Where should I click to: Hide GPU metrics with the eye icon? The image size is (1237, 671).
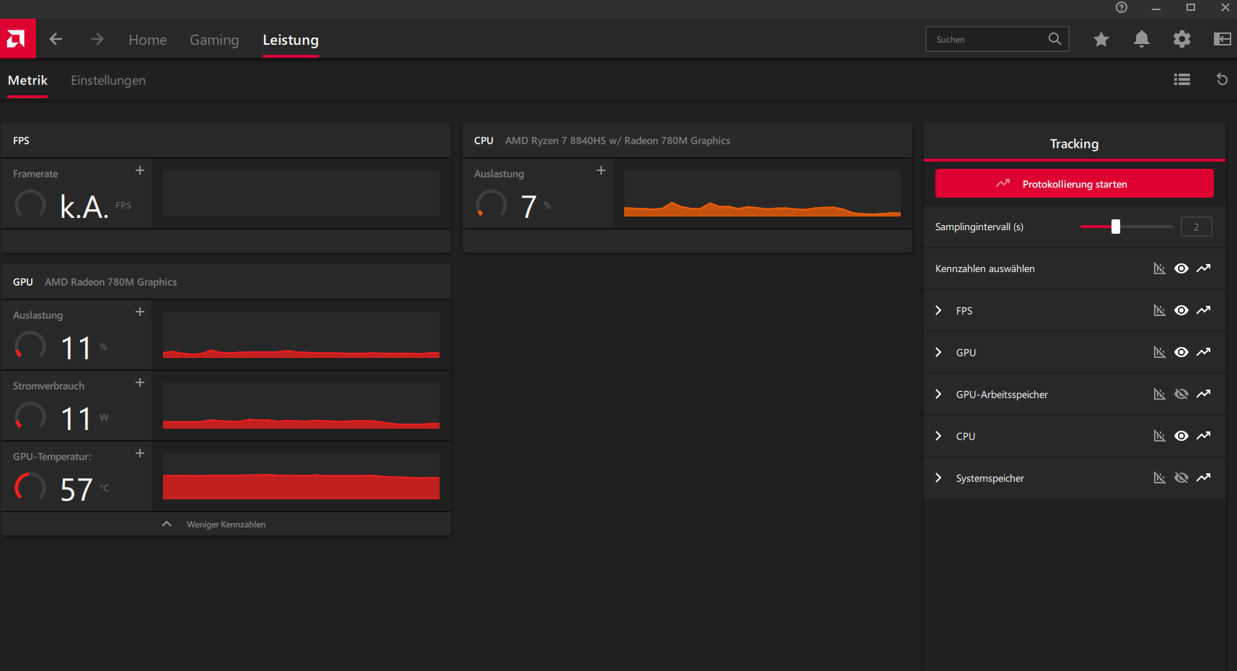[x=1181, y=352]
